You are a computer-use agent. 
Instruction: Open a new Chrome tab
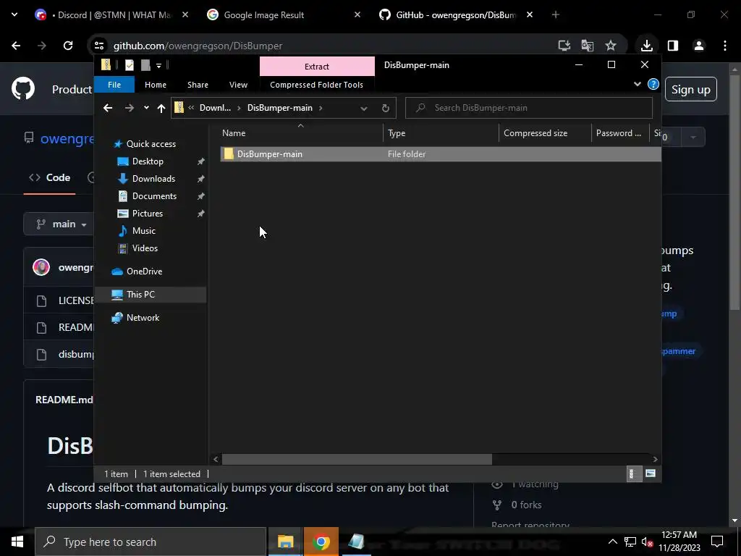[x=555, y=15]
